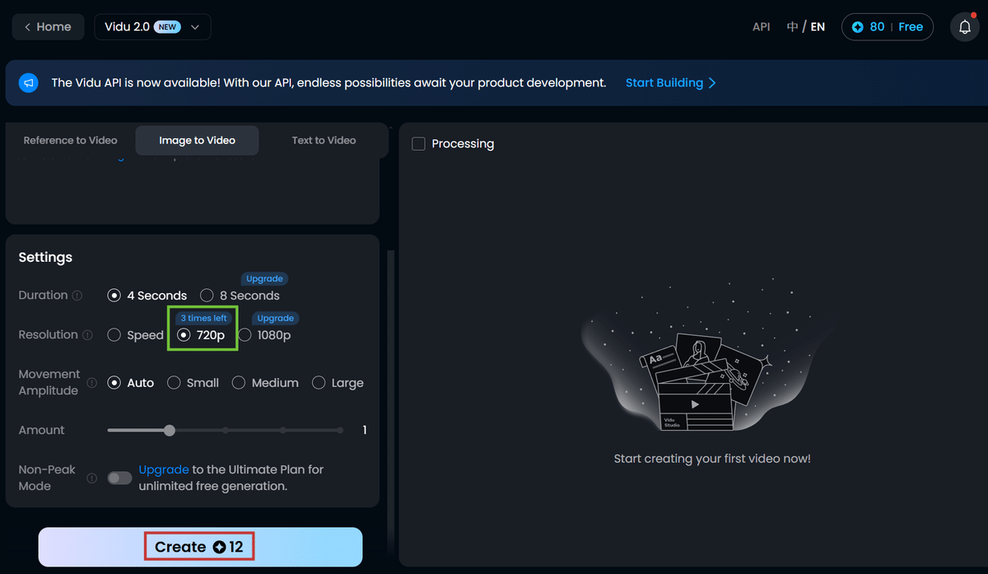988x574 pixels.
Task: Click the Upgrade badge above 8 Seconds
Action: point(264,279)
